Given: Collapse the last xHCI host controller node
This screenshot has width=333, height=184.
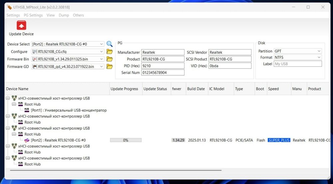Looking at the screenshot, I should [8, 158].
